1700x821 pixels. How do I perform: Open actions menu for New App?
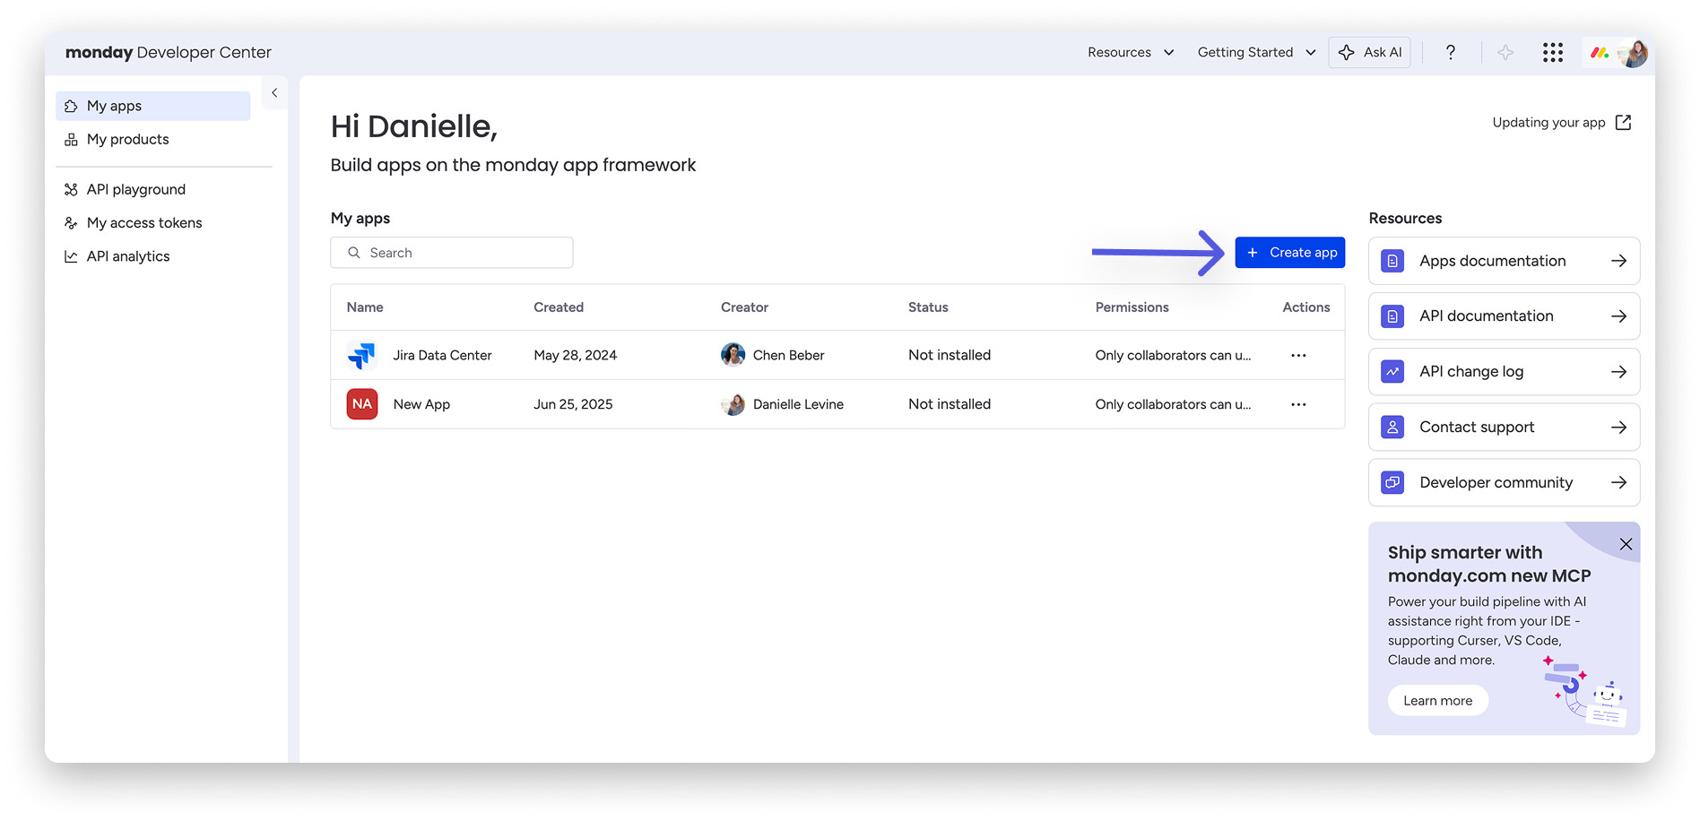pyautogui.click(x=1298, y=404)
